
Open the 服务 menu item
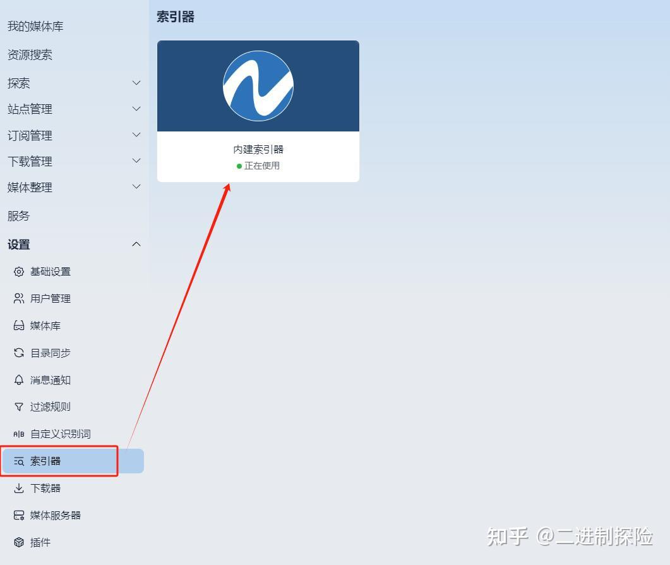coord(18,216)
